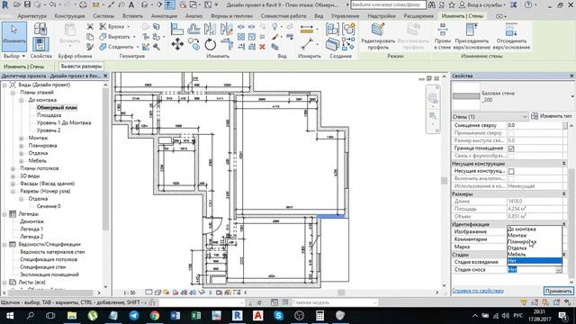Click the Type properties icon above Свойства
The image size is (576, 324).
click(x=40, y=29)
